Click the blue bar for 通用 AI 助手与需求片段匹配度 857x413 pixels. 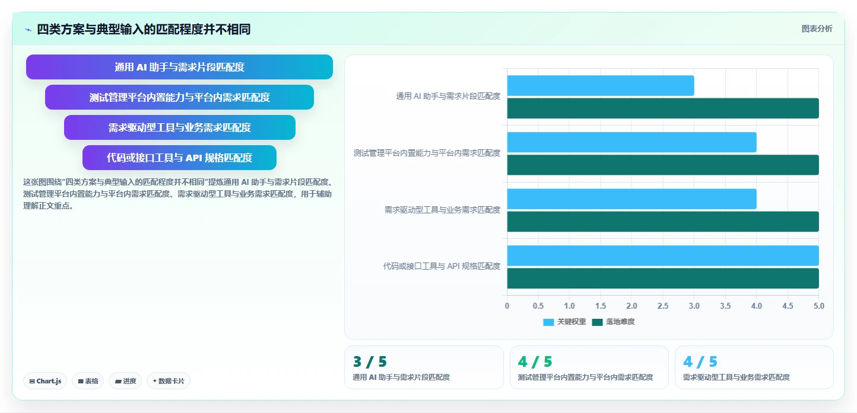coord(601,86)
